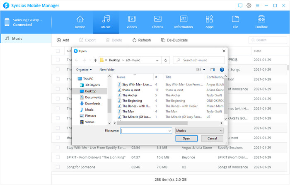Click the Delete button
The image size is (290, 185).
(x=114, y=40)
